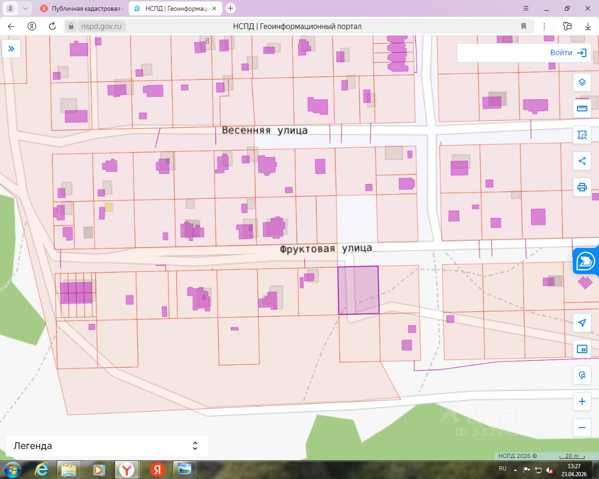
Task: Reload the page
Action: click(x=52, y=26)
